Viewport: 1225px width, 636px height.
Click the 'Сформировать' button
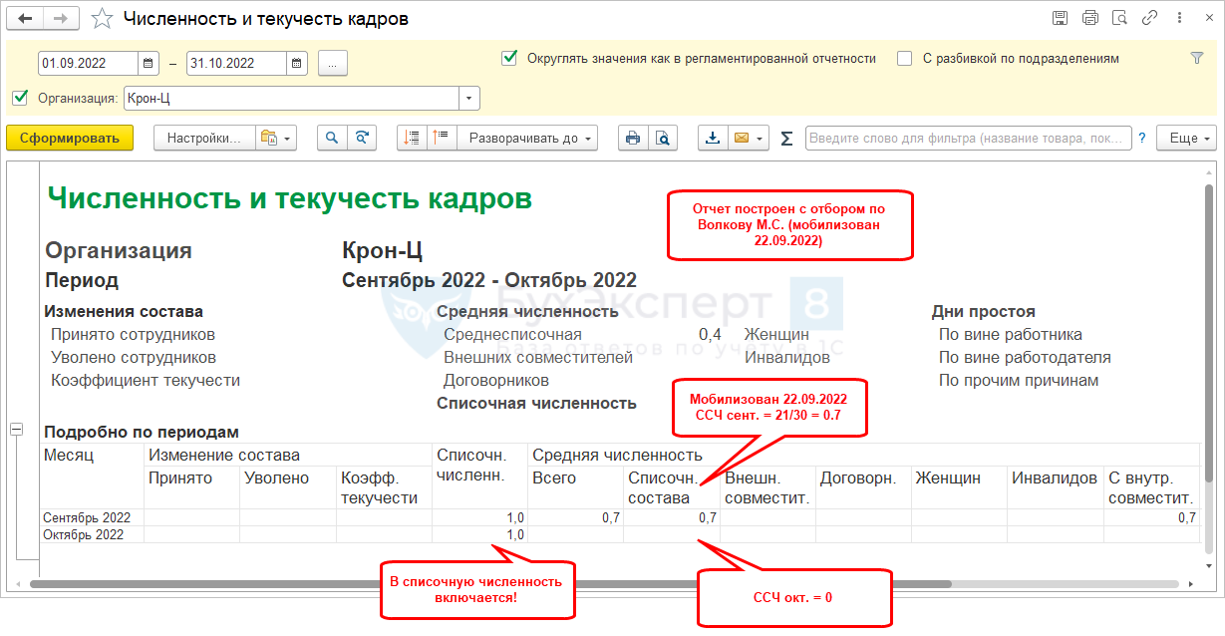tap(70, 139)
